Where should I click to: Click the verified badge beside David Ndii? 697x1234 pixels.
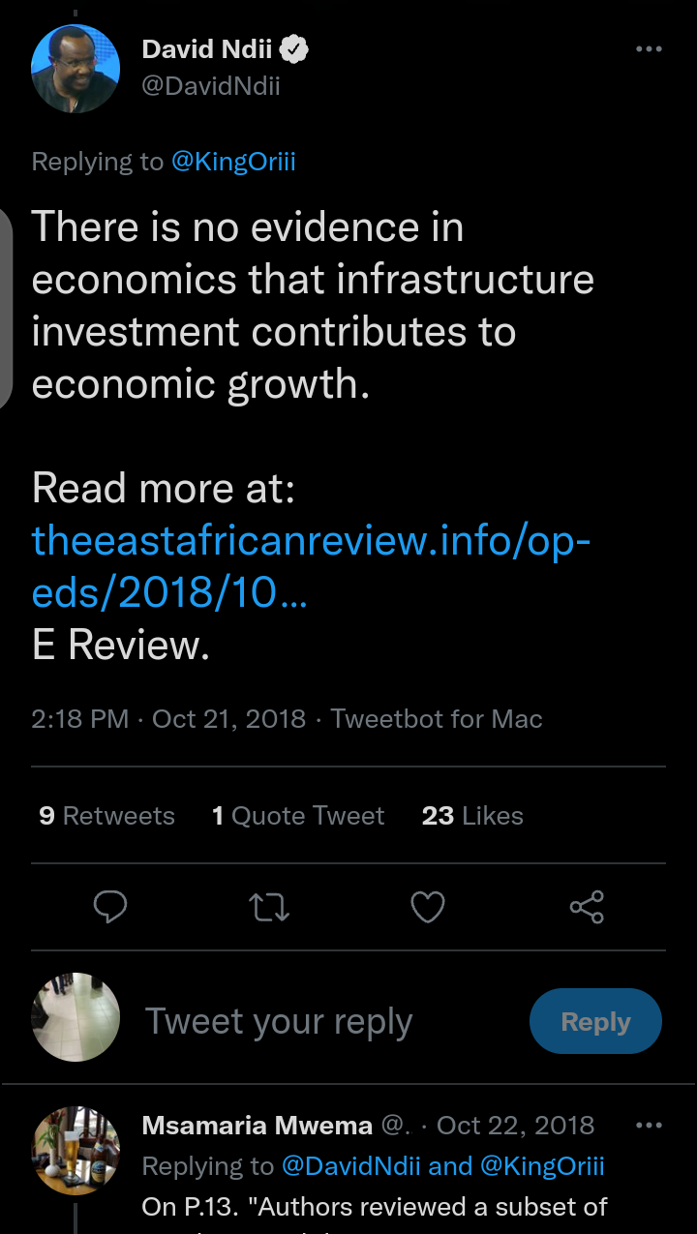point(295,49)
